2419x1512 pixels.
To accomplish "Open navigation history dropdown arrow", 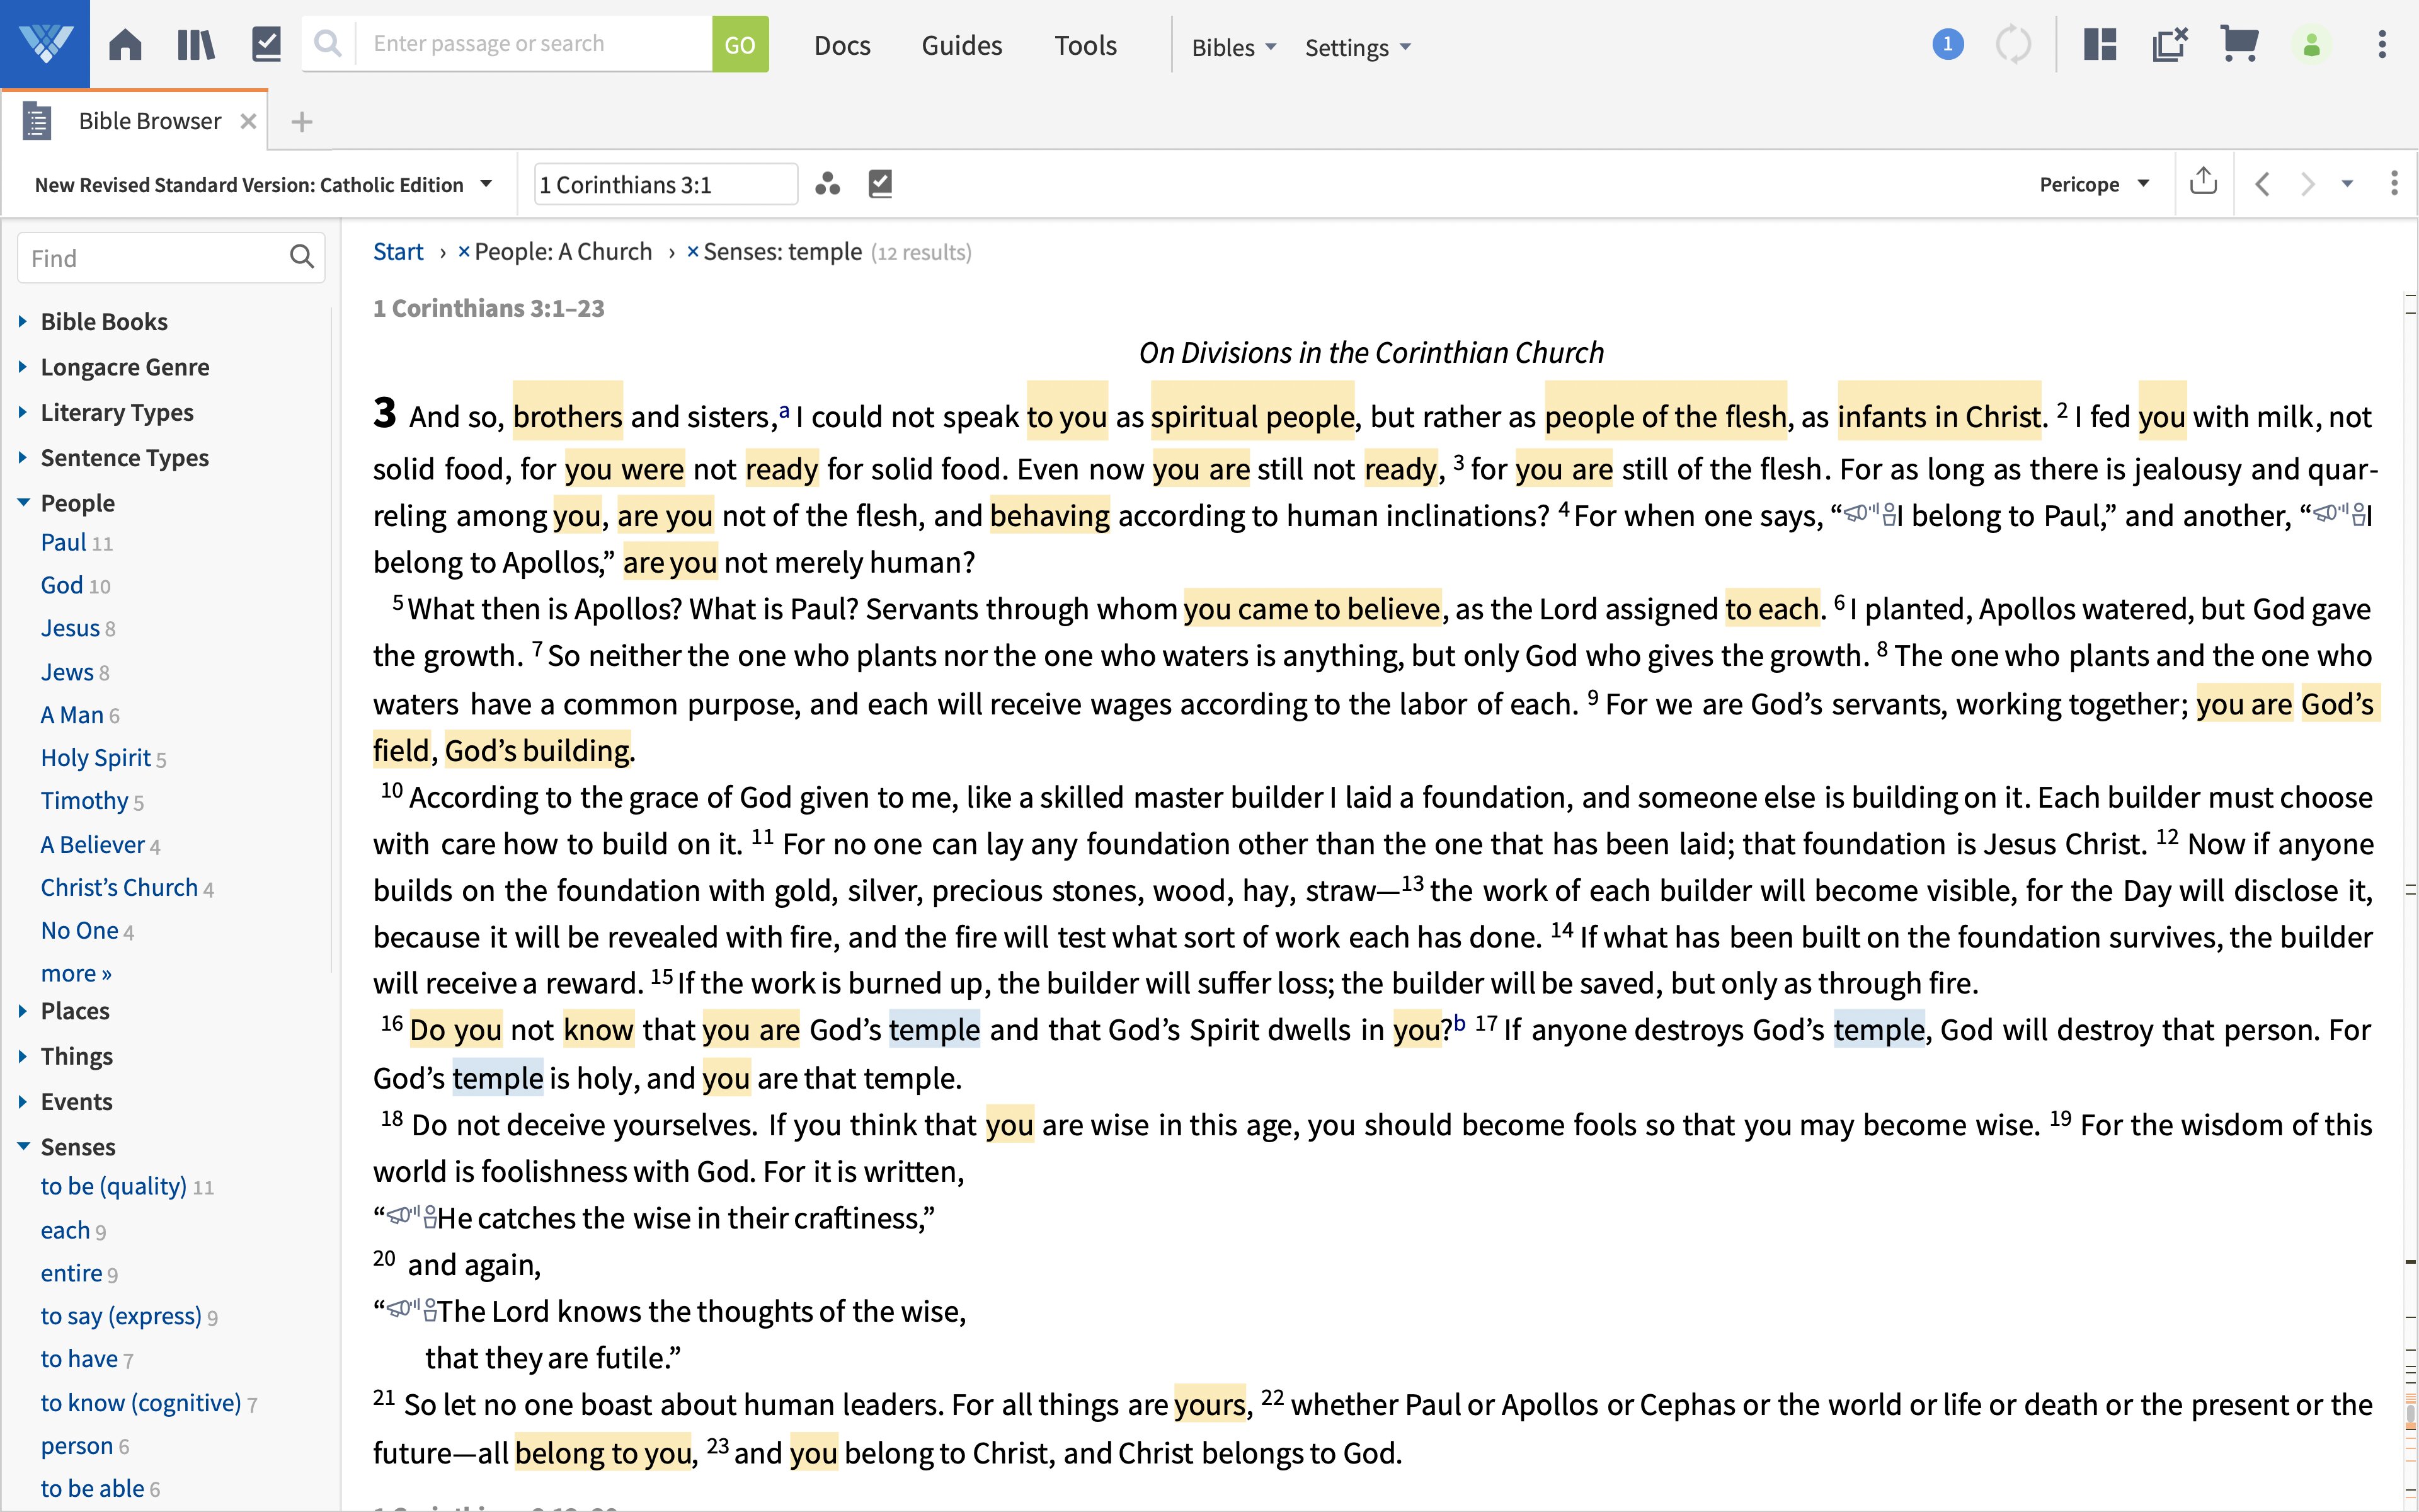I will pos(2348,184).
